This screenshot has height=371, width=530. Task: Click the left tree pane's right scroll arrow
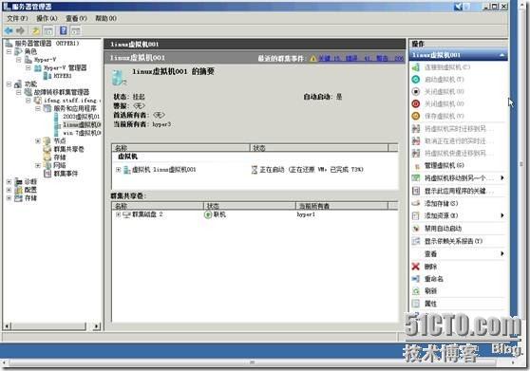click(96, 326)
